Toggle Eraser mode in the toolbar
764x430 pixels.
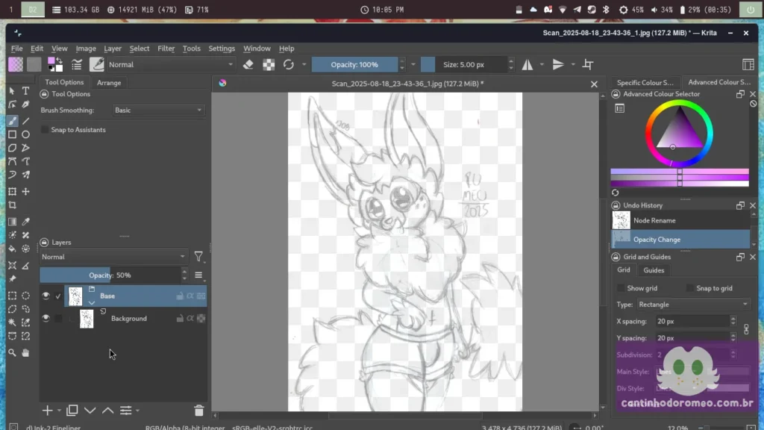tap(248, 64)
